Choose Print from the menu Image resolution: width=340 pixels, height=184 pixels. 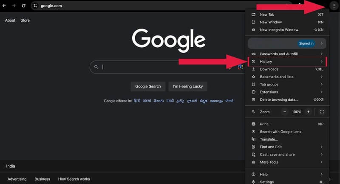point(287,124)
